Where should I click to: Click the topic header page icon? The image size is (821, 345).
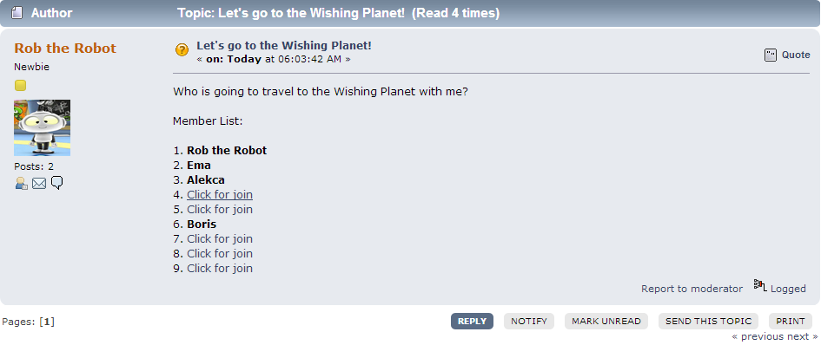[x=17, y=12]
